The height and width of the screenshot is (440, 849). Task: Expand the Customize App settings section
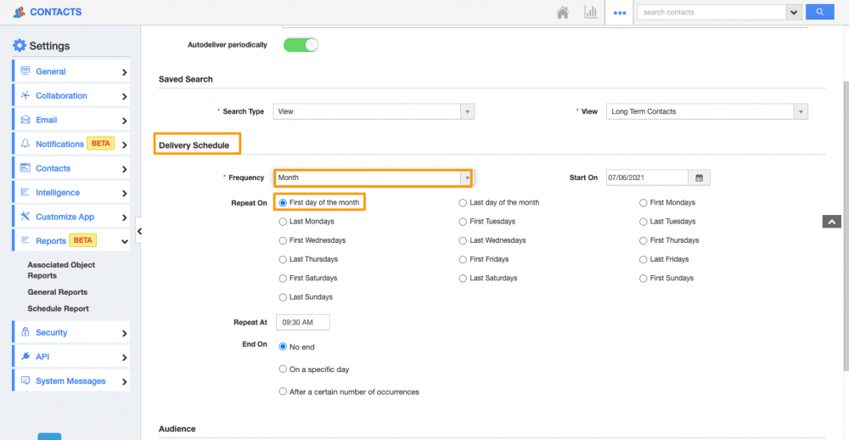click(65, 217)
